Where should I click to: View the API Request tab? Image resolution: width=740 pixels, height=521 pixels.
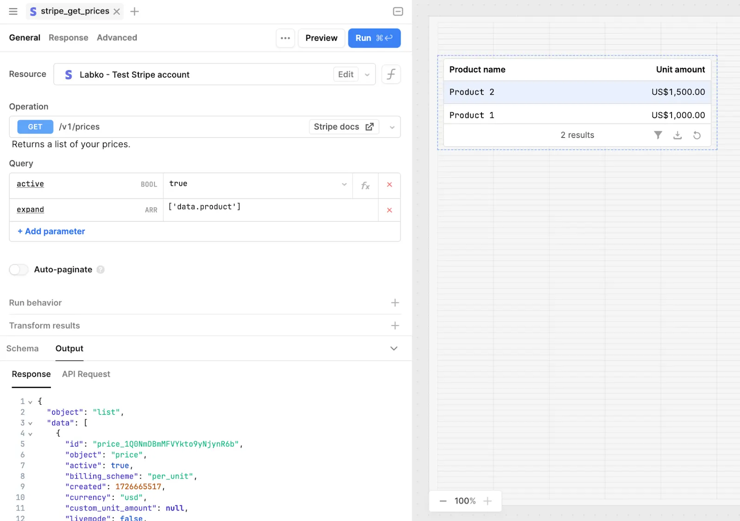point(86,374)
